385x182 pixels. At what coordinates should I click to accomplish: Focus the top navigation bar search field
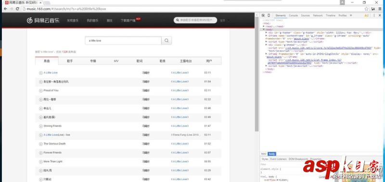(x=195, y=20)
